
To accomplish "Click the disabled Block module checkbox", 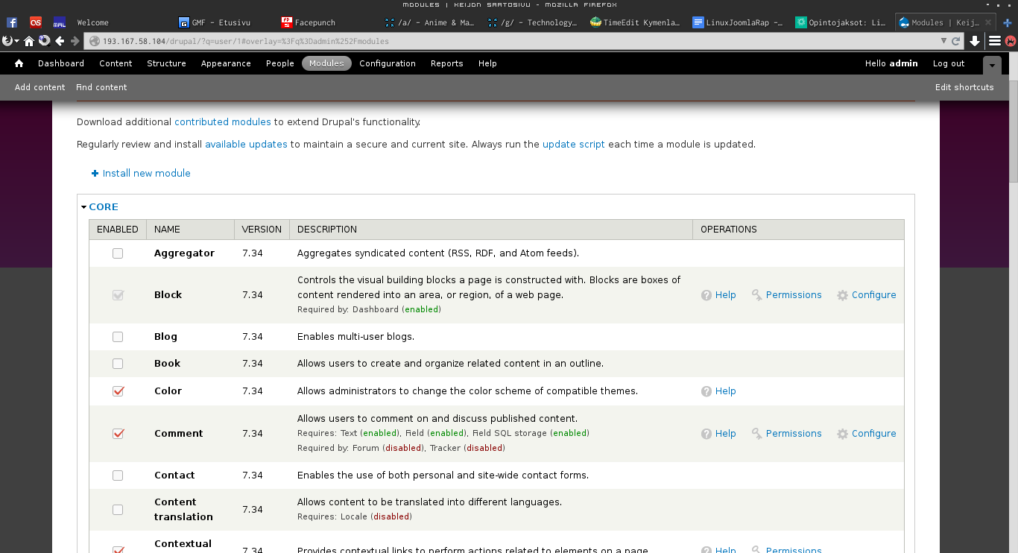I will point(118,295).
